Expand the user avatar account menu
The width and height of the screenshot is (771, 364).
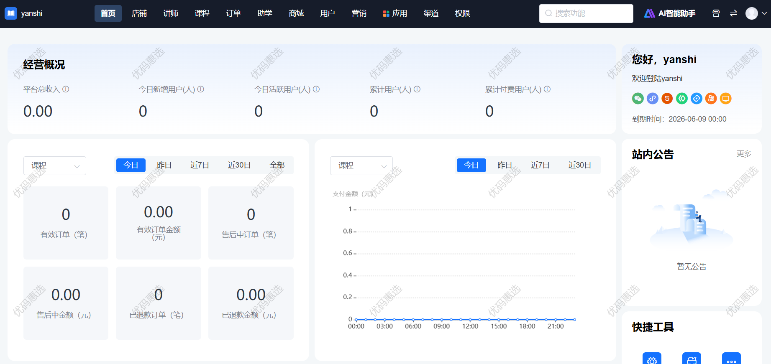[756, 13]
